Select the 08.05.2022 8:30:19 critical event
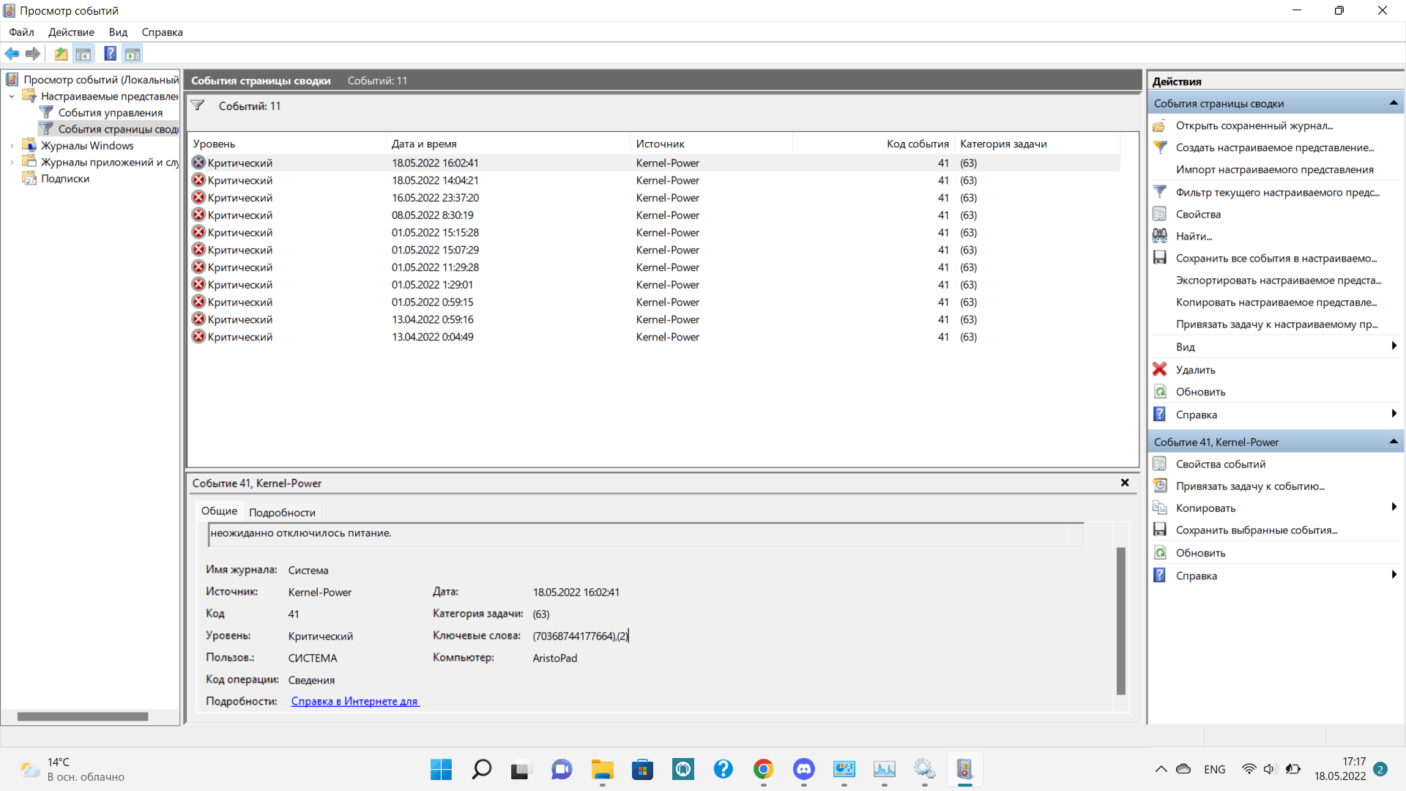This screenshot has height=791, width=1406. coord(432,215)
